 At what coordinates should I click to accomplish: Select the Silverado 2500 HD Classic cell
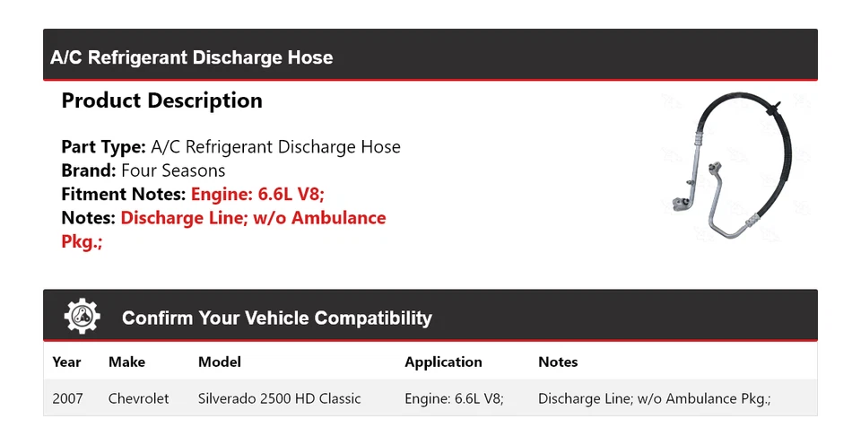[279, 398]
